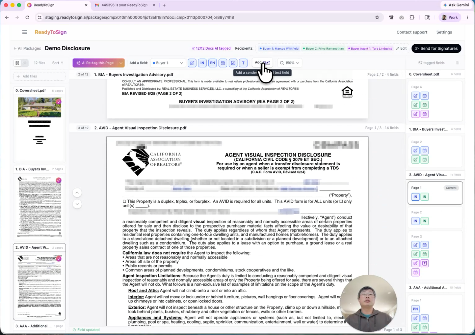This screenshot has height=335, width=475.
Task: Select the 12/12 Docs AI tagged label
Action: 211,48
